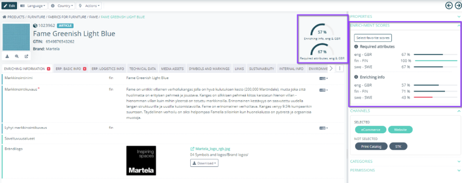462x183 pixels.
Task: Click the home icon in breadcrumb
Action: tap(4, 17)
